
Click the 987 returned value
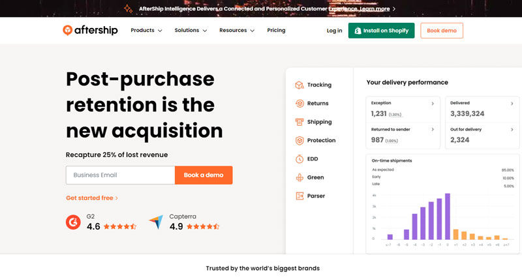[x=377, y=140]
